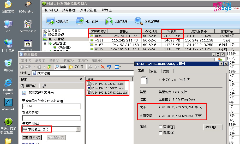Collapse the 分组管理 tree node
Image resolution: width=240 pixels, height=144 pixels.
45,44
